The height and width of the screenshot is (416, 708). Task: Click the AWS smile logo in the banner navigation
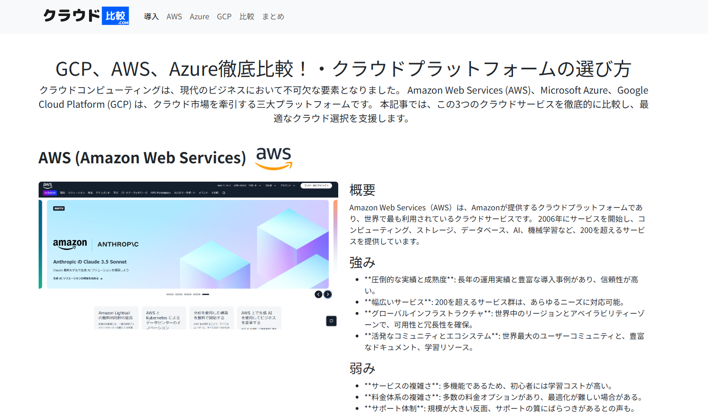tap(48, 185)
